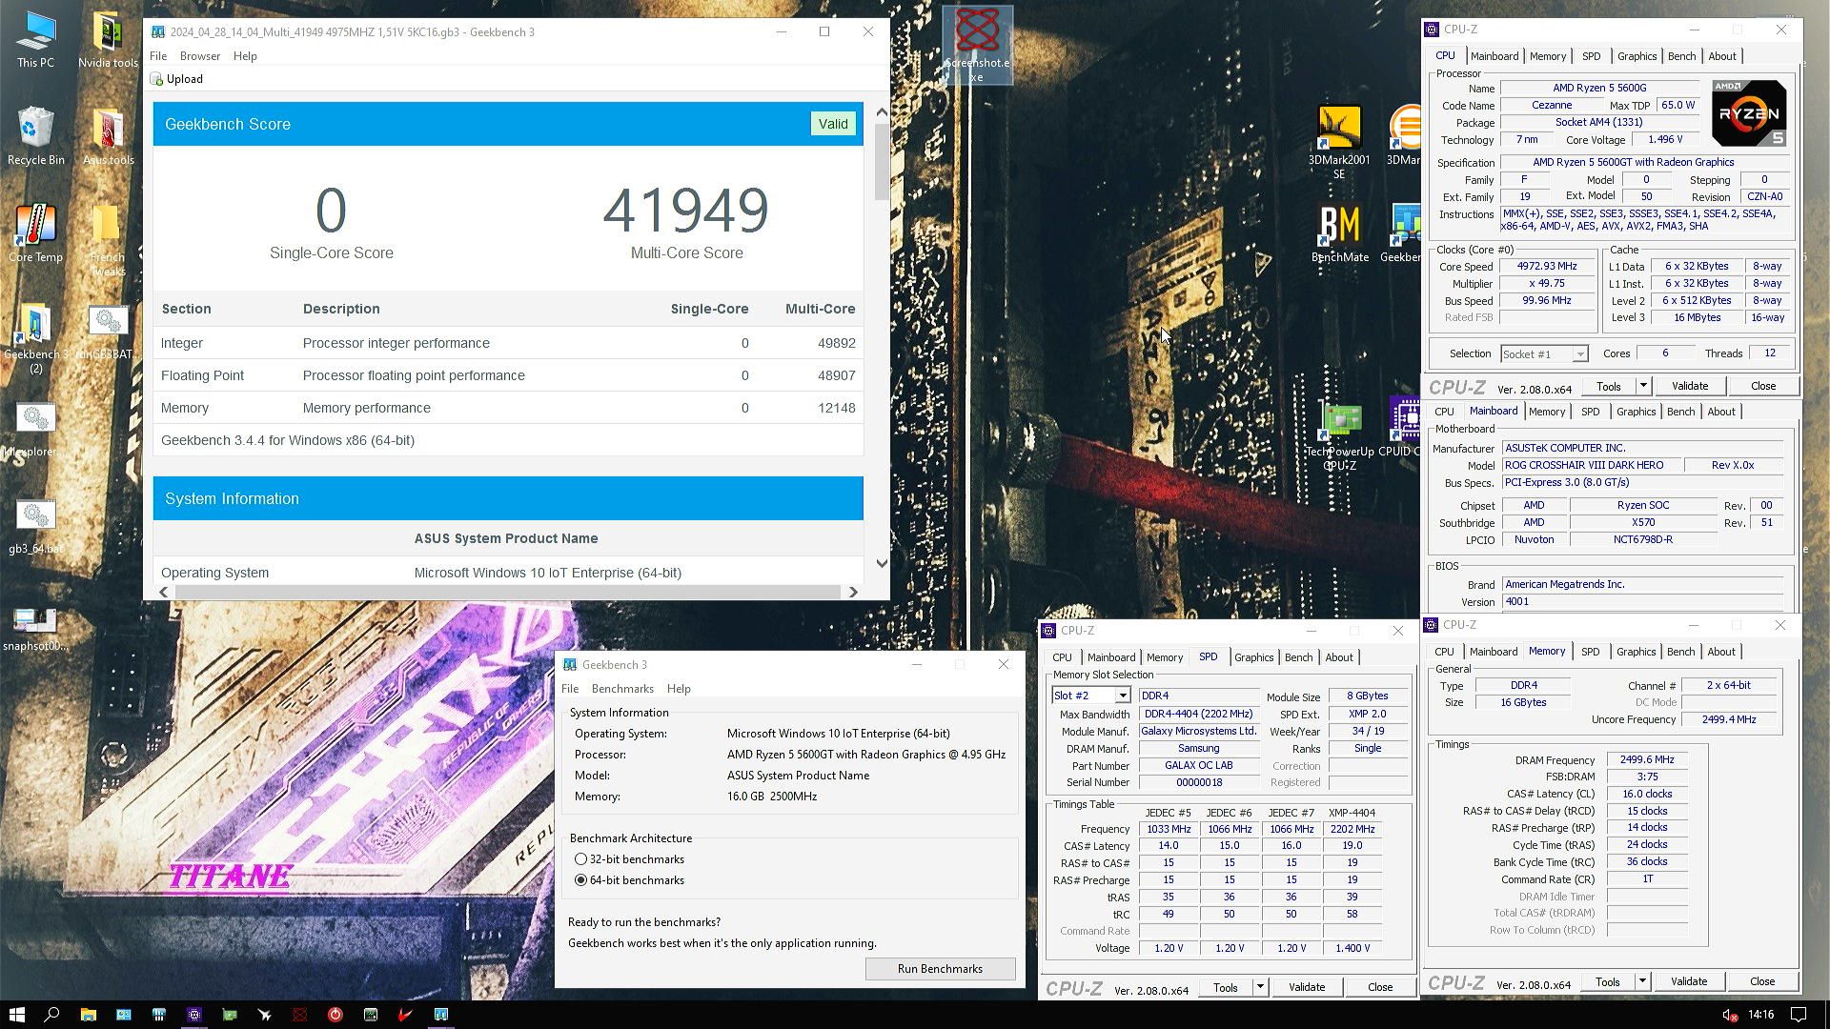Click the airplane icon in taskbar
Screen dimensions: 1830x1029
pos(265,1015)
